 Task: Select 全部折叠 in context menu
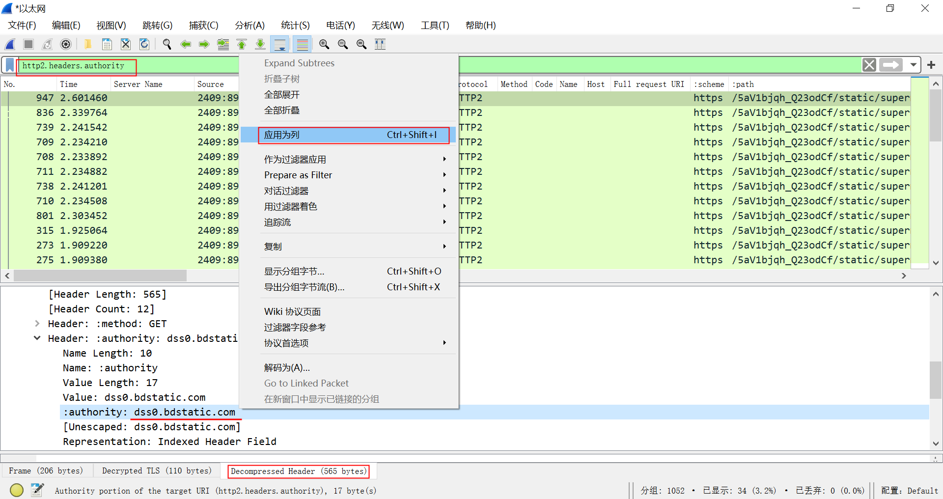tap(348, 110)
